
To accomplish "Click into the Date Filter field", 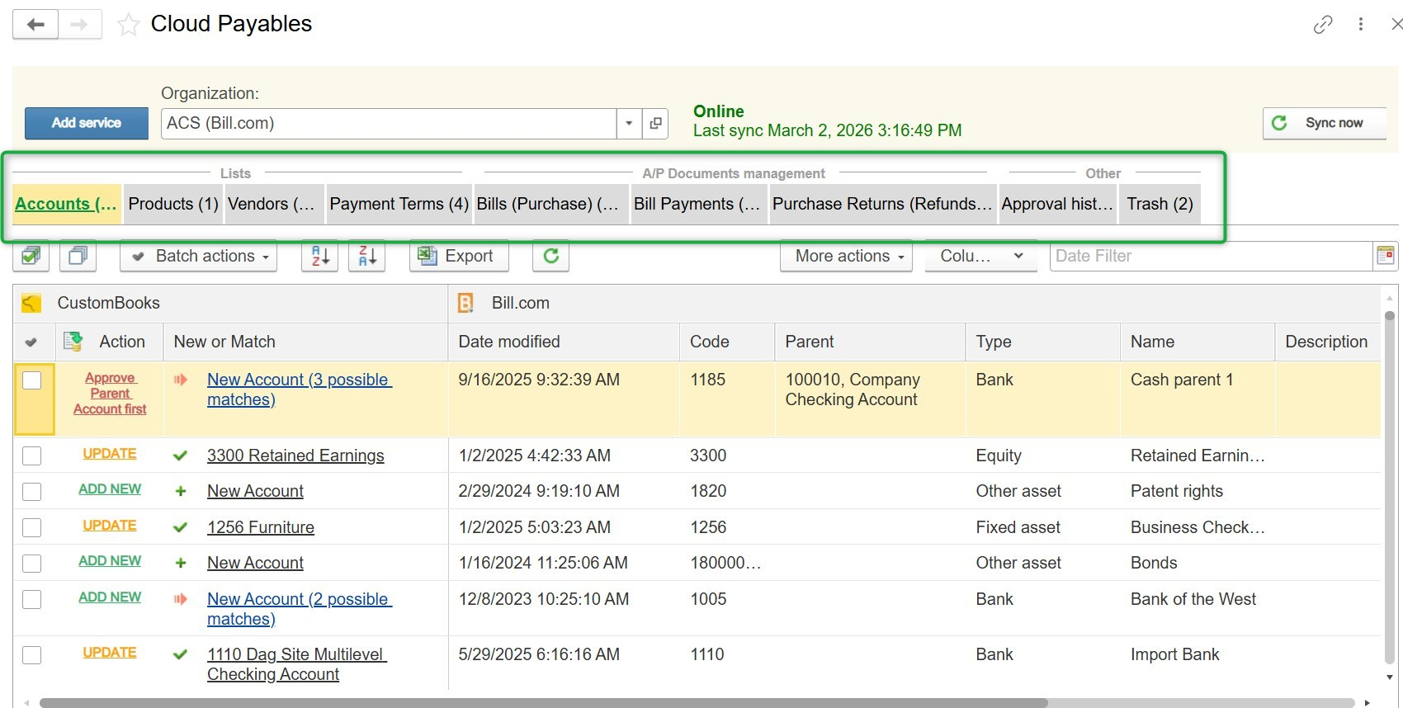I will click(1209, 257).
